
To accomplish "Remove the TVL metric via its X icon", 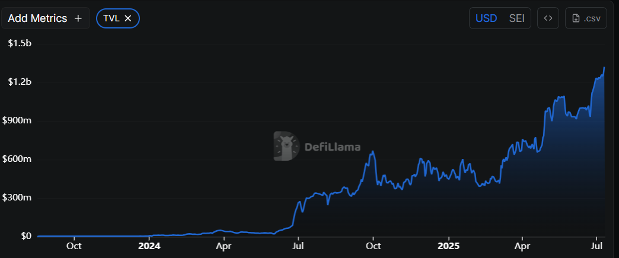I will [128, 18].
